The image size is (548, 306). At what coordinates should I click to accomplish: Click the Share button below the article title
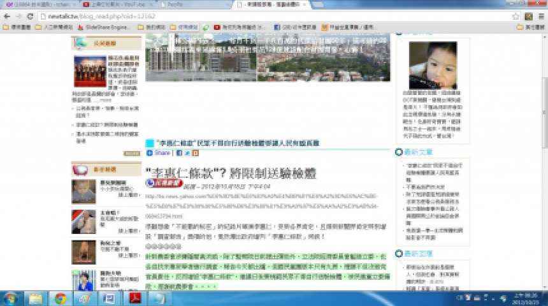point(159,153)
